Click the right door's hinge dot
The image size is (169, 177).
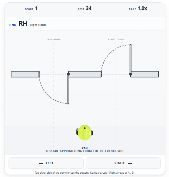(130, 74)
